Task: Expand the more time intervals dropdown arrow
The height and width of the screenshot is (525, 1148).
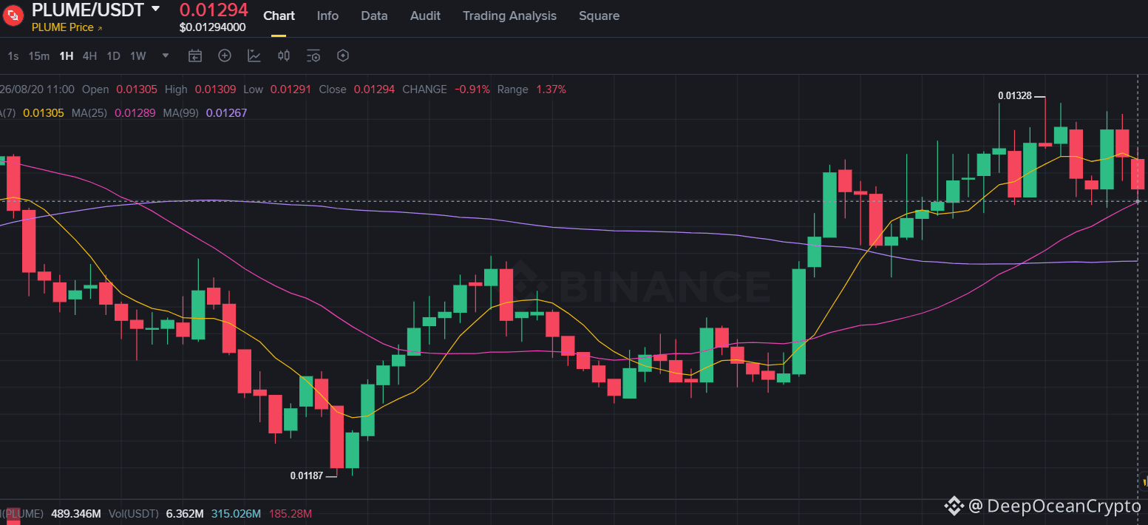Action: [166, 55]
